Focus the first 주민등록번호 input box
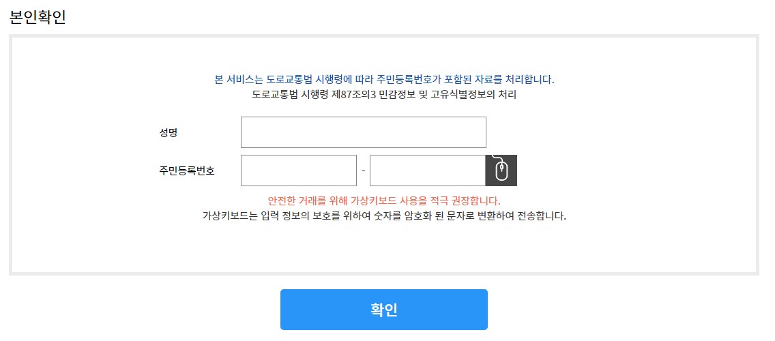The width and height of the screenshot is (775, 341). (x=299, y=170)
